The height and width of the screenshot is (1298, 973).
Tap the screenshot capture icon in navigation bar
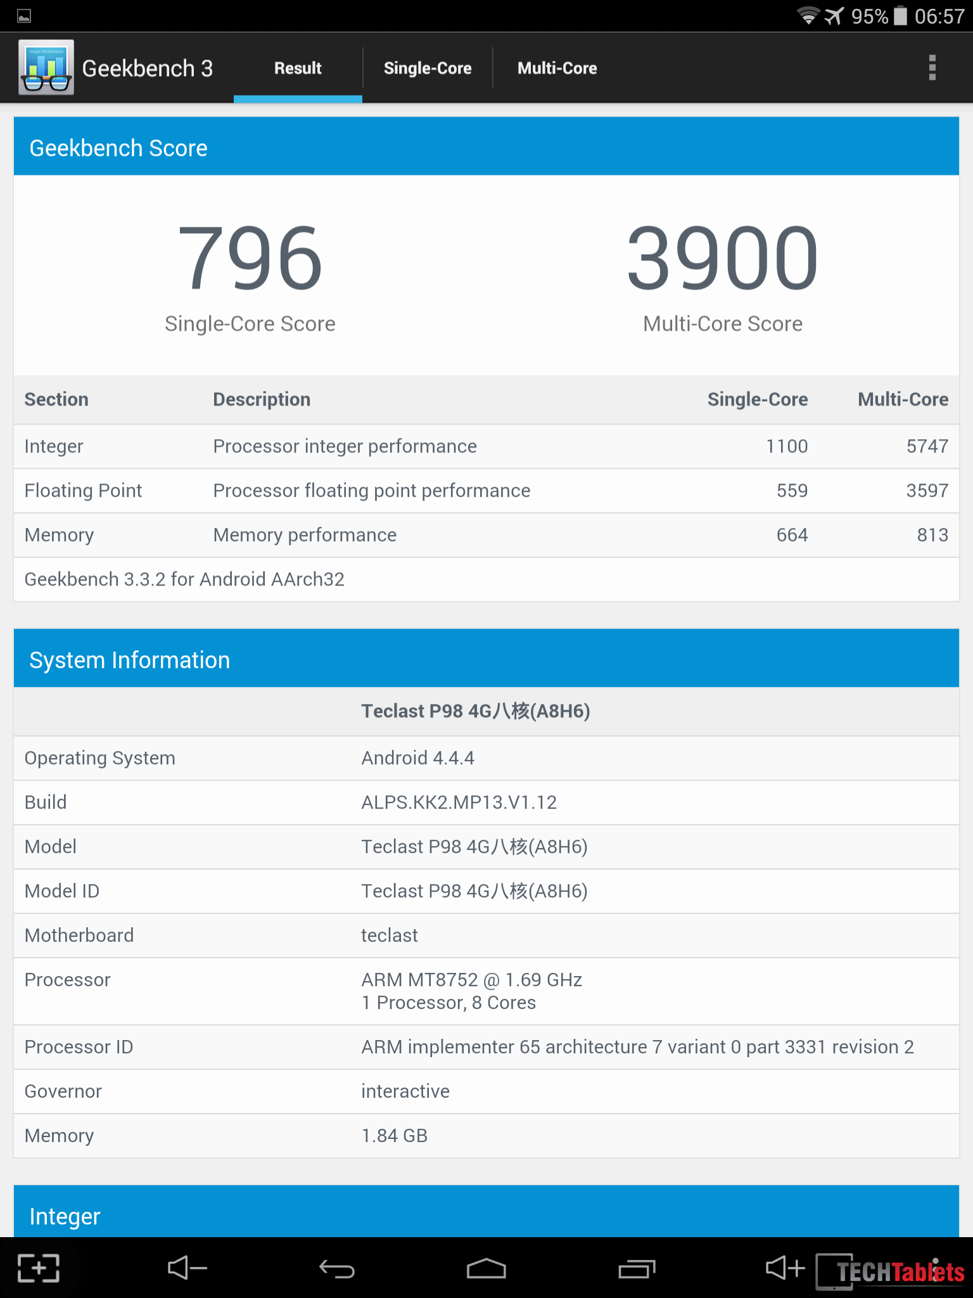pos(39,1268)
